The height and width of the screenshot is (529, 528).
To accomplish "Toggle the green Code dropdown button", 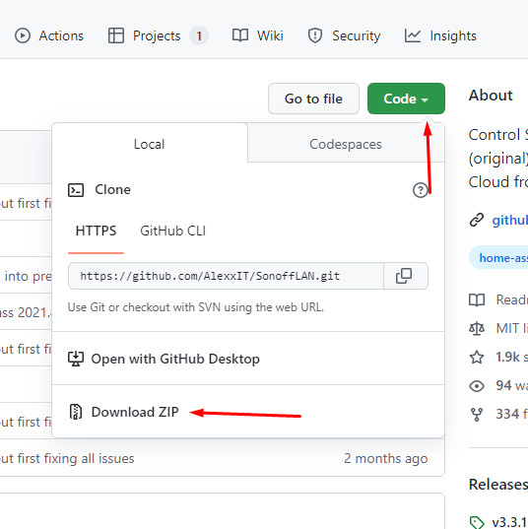I will click(406, 99).
